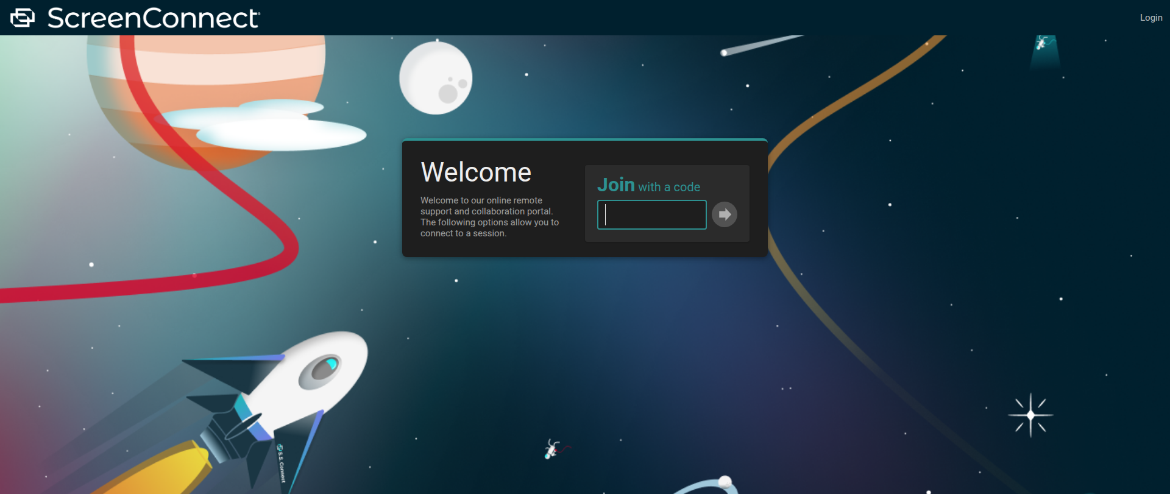Image resolution: width=1170 pixels, height=494 pixels.
Task: Click the ScreenConnect logo icon
Action: [x=23, y=18]
